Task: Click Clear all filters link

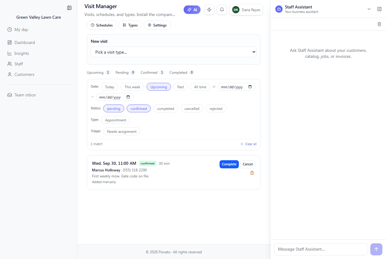Action: 248,144
